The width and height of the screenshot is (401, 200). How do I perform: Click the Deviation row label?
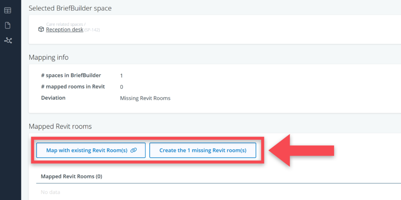click(53, 98)
